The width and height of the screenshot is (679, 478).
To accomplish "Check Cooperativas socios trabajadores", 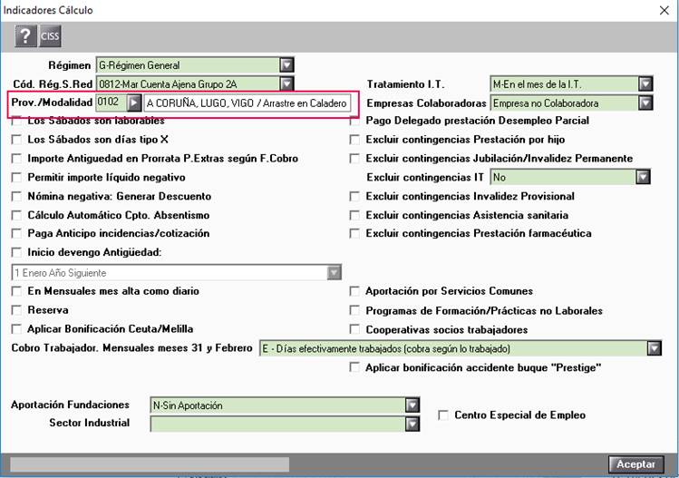I will (354, 330).
